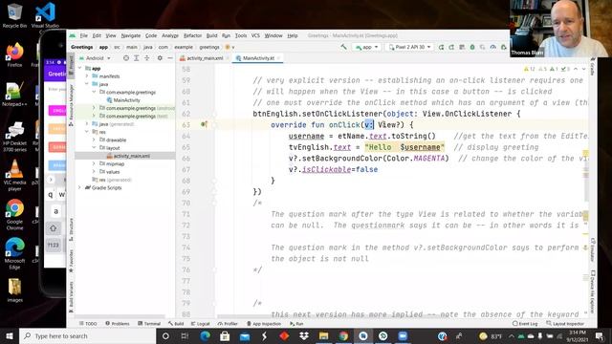Open the Gradle side tab
The height and width of the screenshot is (344, 612).
tap(593, 67)
